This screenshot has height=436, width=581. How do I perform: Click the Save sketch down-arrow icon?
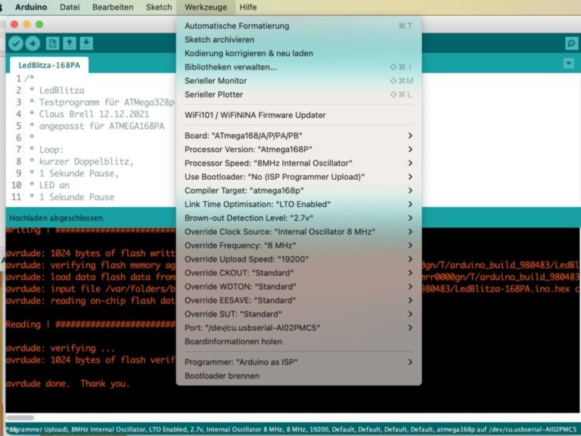[86, 43]
